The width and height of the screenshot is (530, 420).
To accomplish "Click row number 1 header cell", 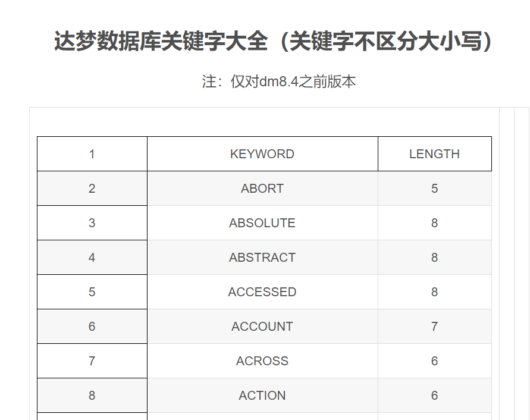I will (x=92, y=154).
